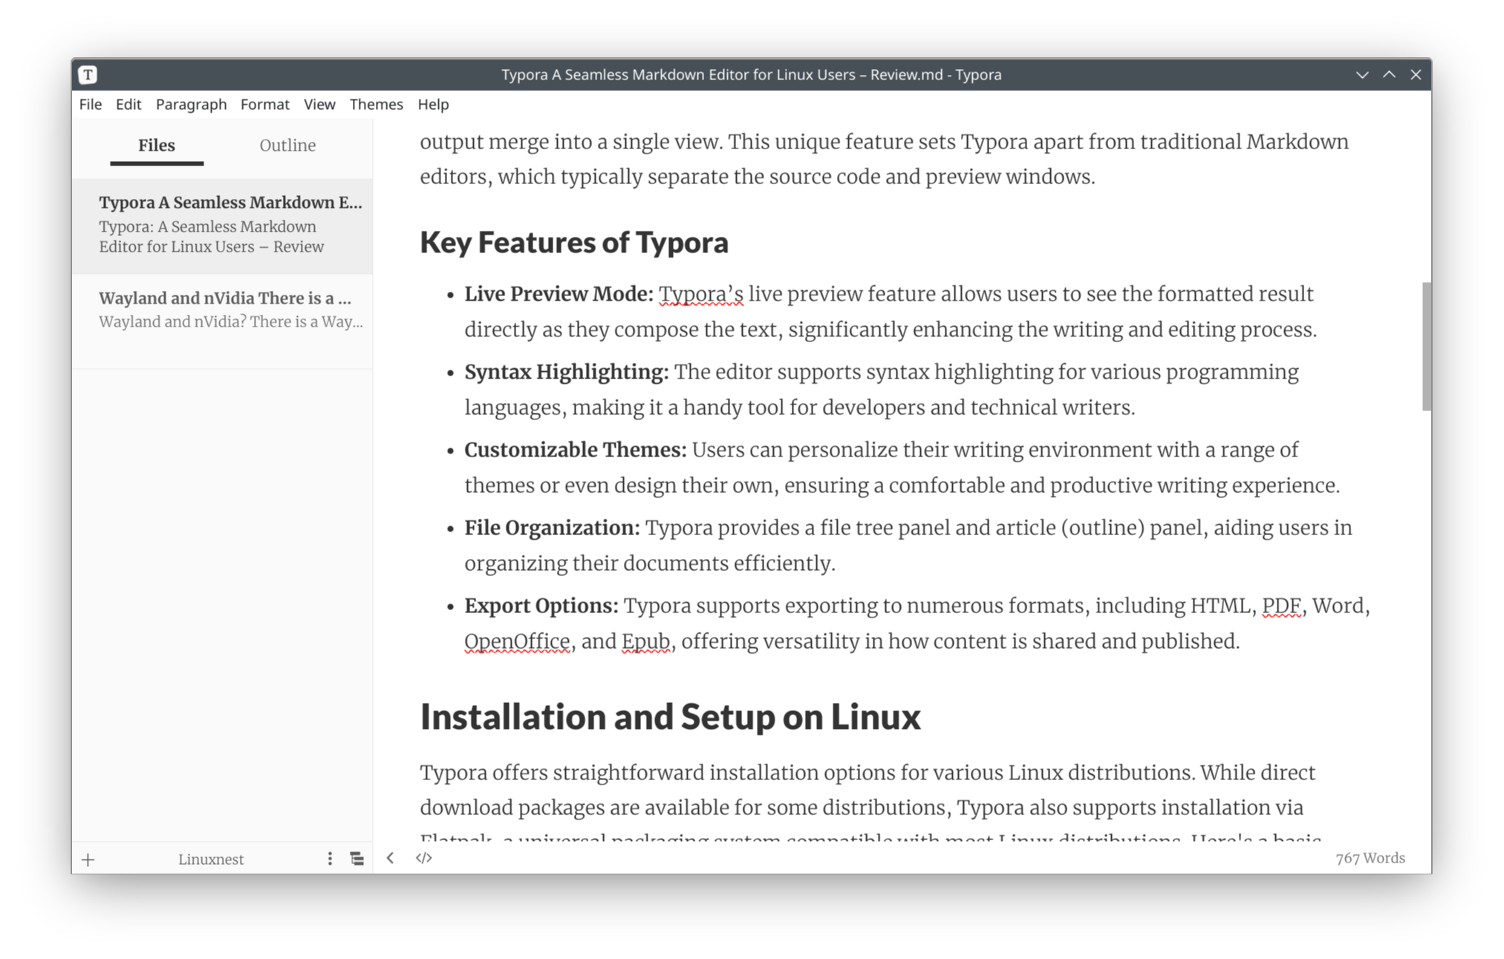Click the Linuxnest folder label

(211, 859)
